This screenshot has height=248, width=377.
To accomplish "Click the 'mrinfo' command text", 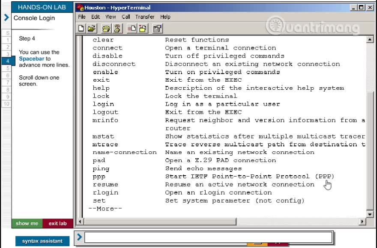I will point(105,120).
